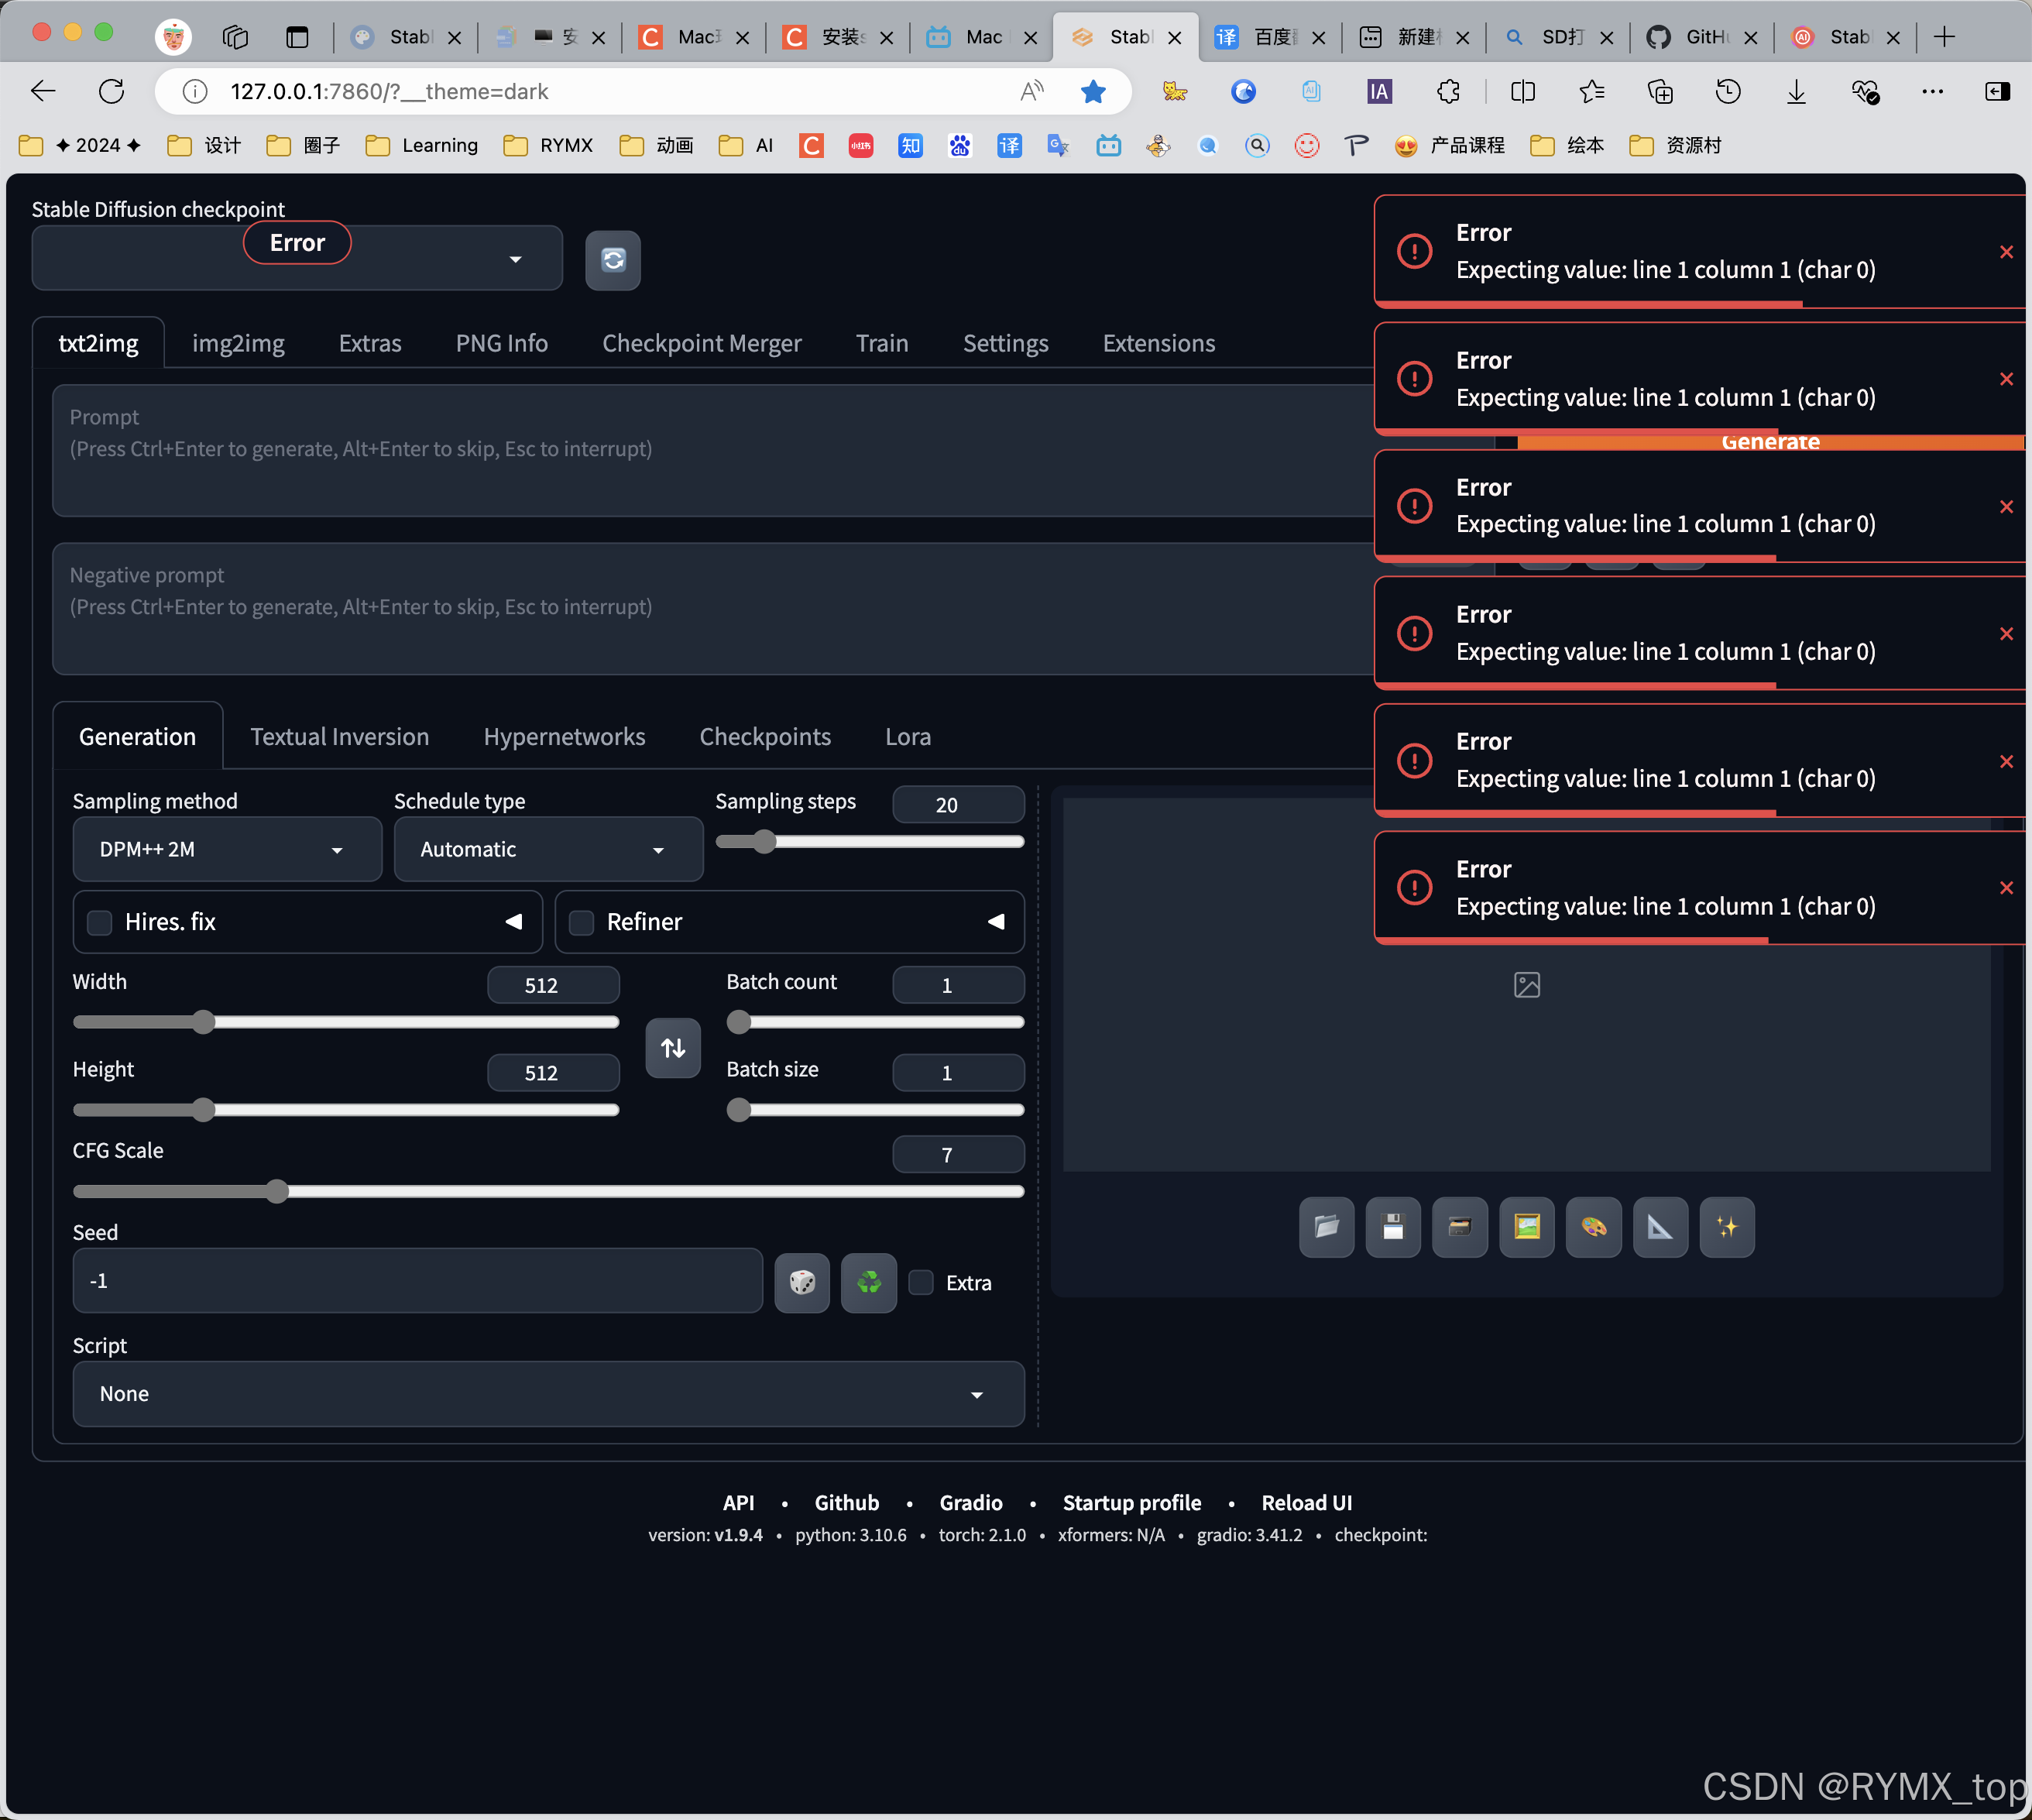Open the IA extension icon

pos(1379,92)
